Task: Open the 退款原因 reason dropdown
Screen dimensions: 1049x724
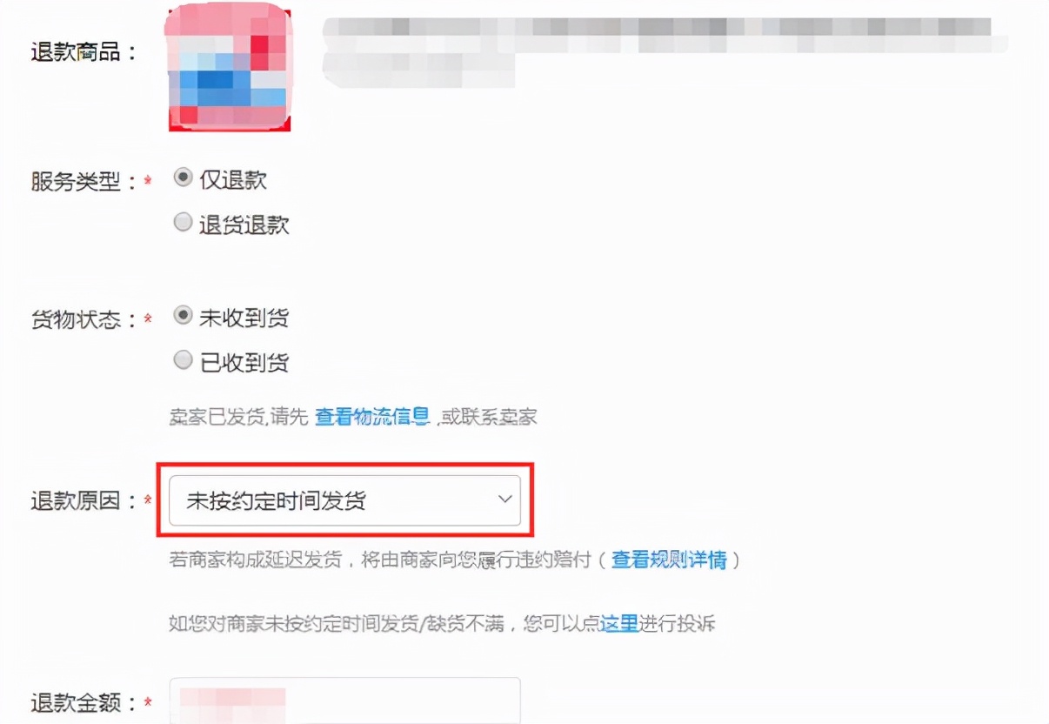Action: click(x=344, y=500)
